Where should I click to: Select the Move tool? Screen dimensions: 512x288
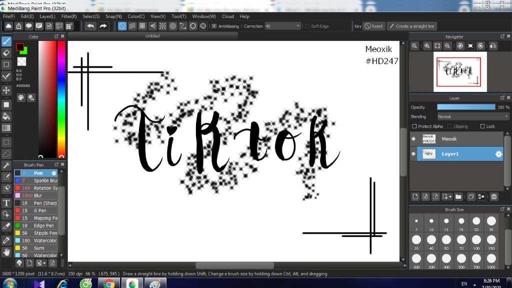pyautogui.click(x=6, y=90)
